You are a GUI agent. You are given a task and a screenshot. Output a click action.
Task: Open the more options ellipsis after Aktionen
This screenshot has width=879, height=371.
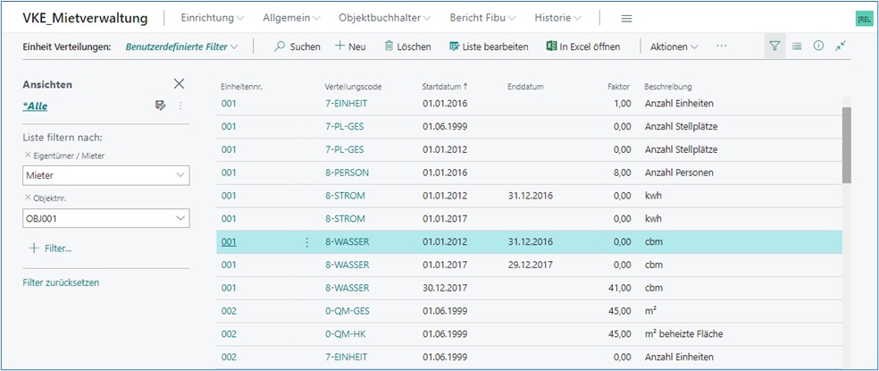pos(722,46)
